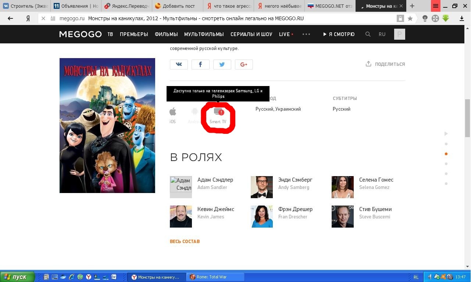The width and height of the screenshot is (471, 282).
Task: Share the movie on Facebook
Action: click(x=200, y=64)
